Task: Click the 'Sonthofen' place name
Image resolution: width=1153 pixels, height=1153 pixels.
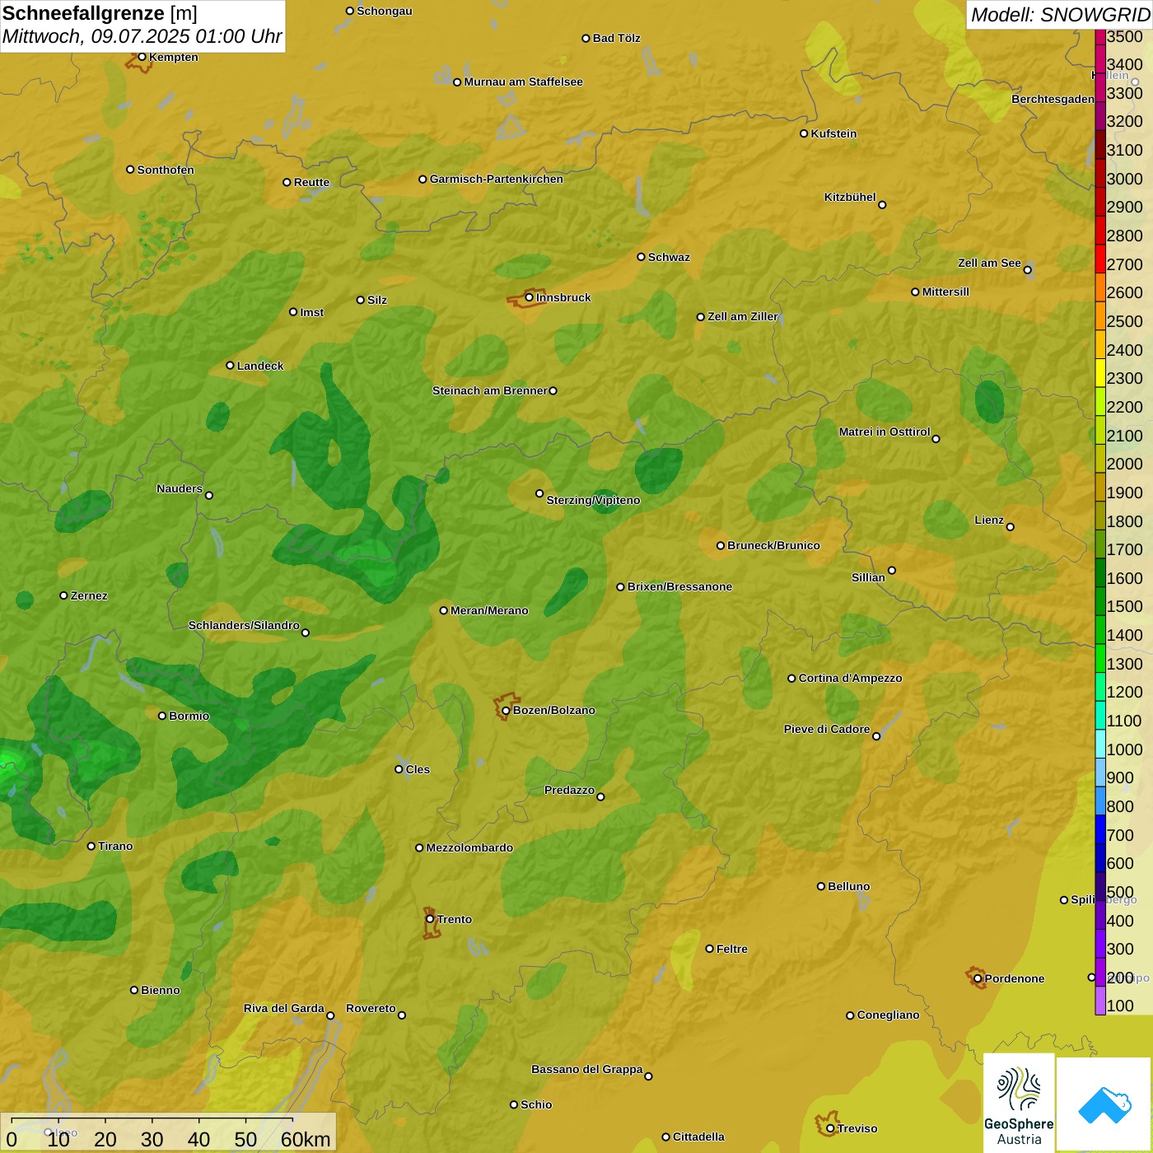Action: 166,170
